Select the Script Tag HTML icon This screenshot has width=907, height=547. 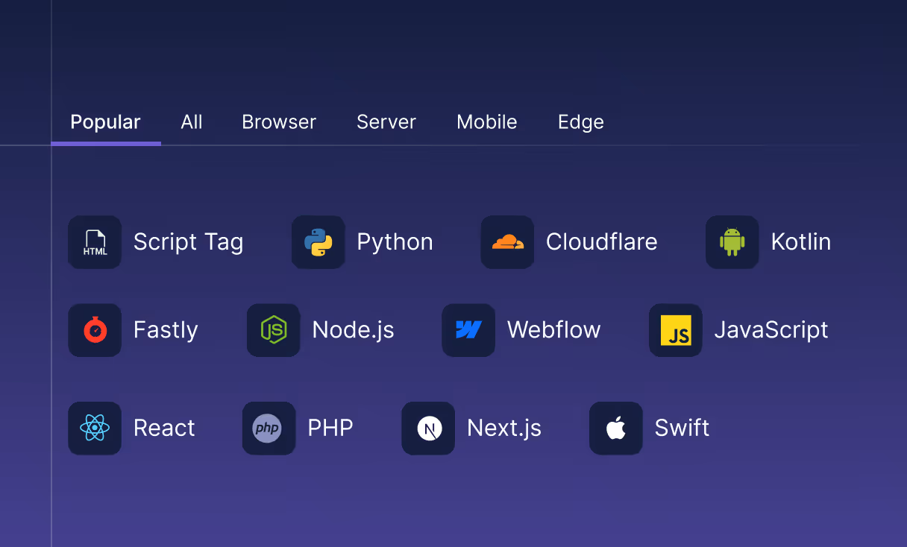[x=95, y=242]
